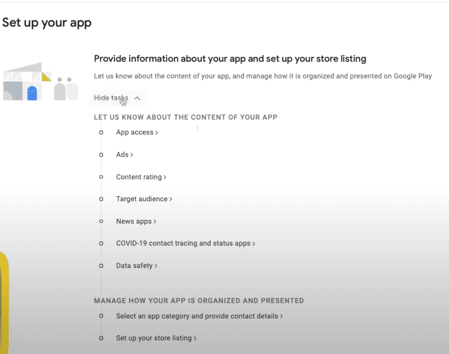Click the store listing status circle
Viewport: 449px width, 354px height.
click(x=101, y=338)
